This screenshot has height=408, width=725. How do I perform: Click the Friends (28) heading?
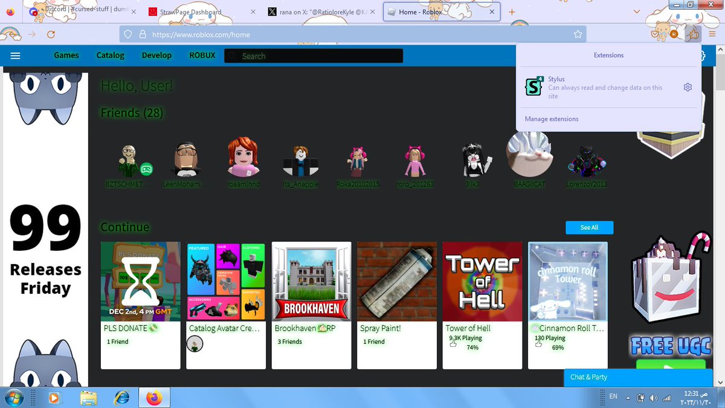tap(132, 113)
